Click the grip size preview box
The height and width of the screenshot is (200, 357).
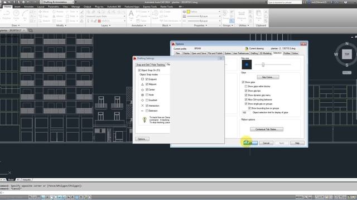point(247,64)
